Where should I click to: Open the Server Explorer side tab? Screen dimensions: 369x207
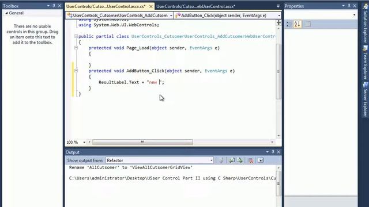(x=365, y=99)
